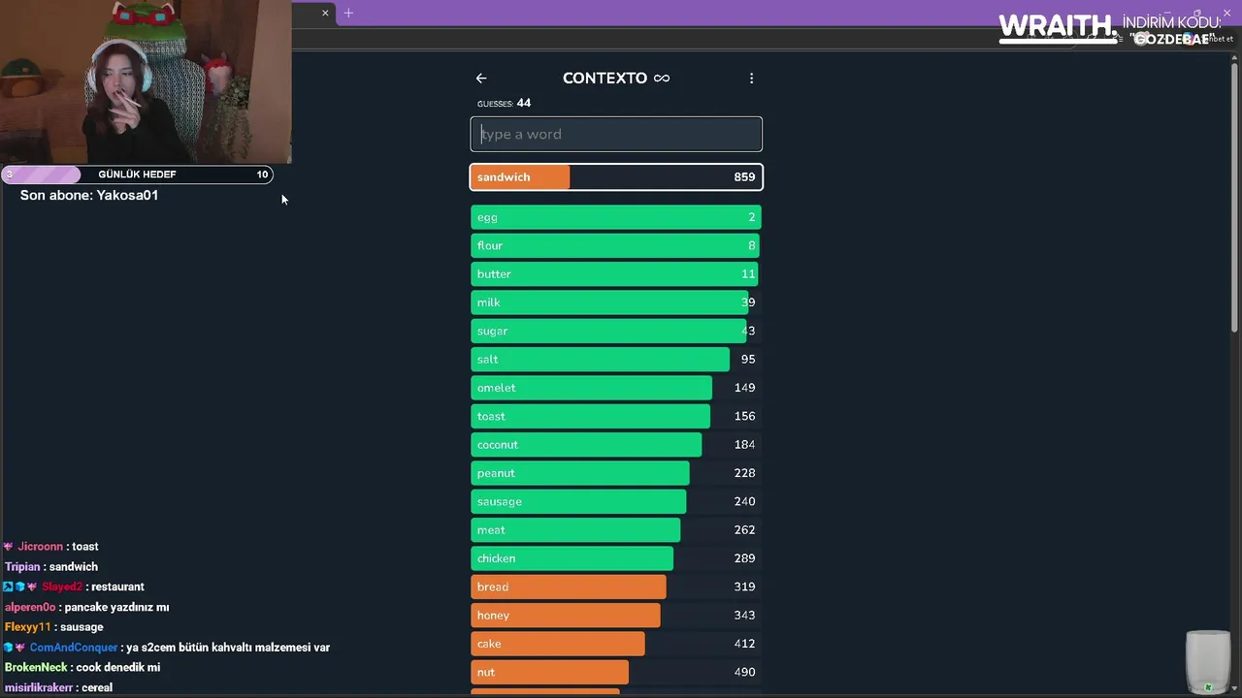Click the GÜNLÜK HEDEF progress bar
This screenshot has height=698, width=1242.
coord(137,174)
